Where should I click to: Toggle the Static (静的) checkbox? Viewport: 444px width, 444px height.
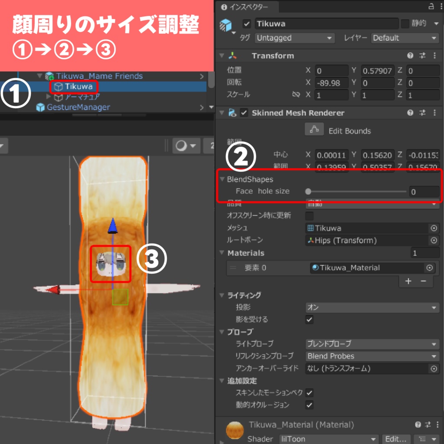(x=405, y=23)
